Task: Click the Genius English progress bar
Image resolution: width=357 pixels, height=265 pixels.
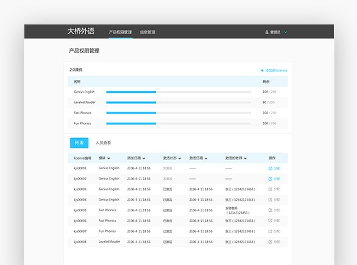Action: [x=178, y=92]
